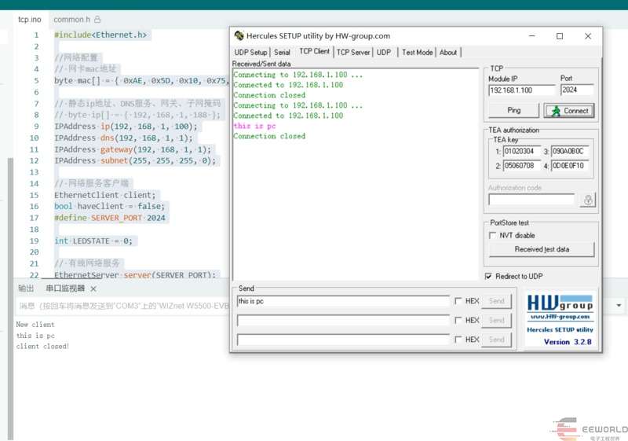Viewport: 628px width, 441px height.
Task: Minimize the Hercules SETUP utility window
Action: (x=531, y=35)
